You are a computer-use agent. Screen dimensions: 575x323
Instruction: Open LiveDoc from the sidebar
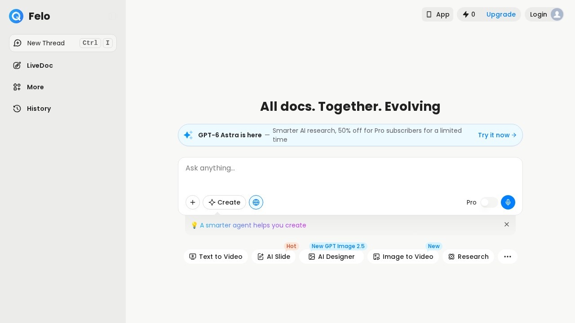63,65
